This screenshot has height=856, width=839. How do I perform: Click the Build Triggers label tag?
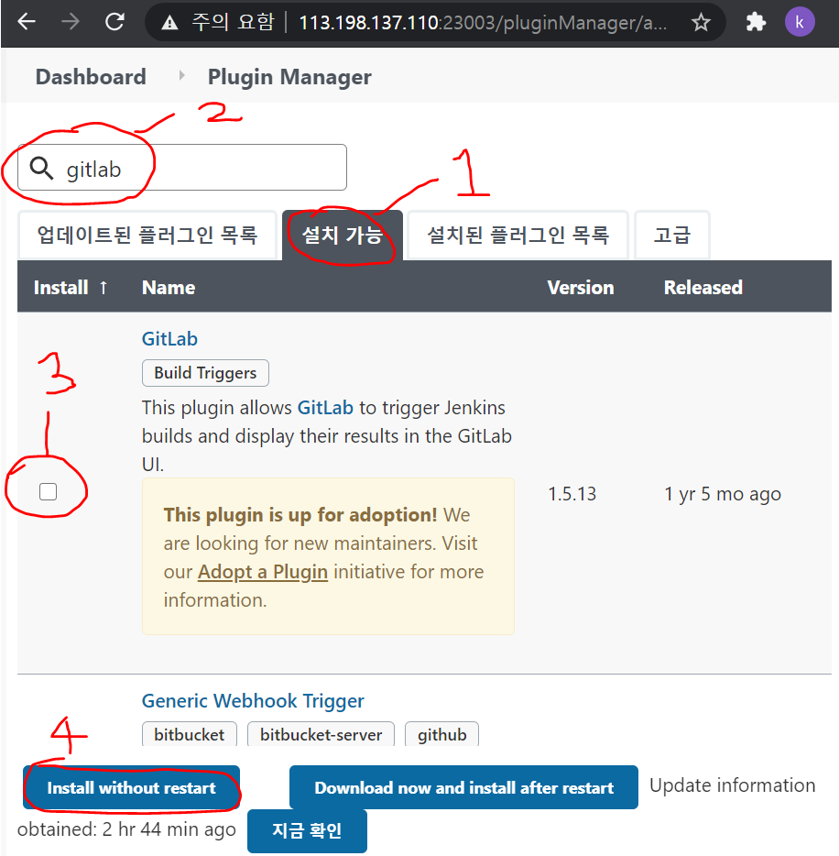click(205, 373)
